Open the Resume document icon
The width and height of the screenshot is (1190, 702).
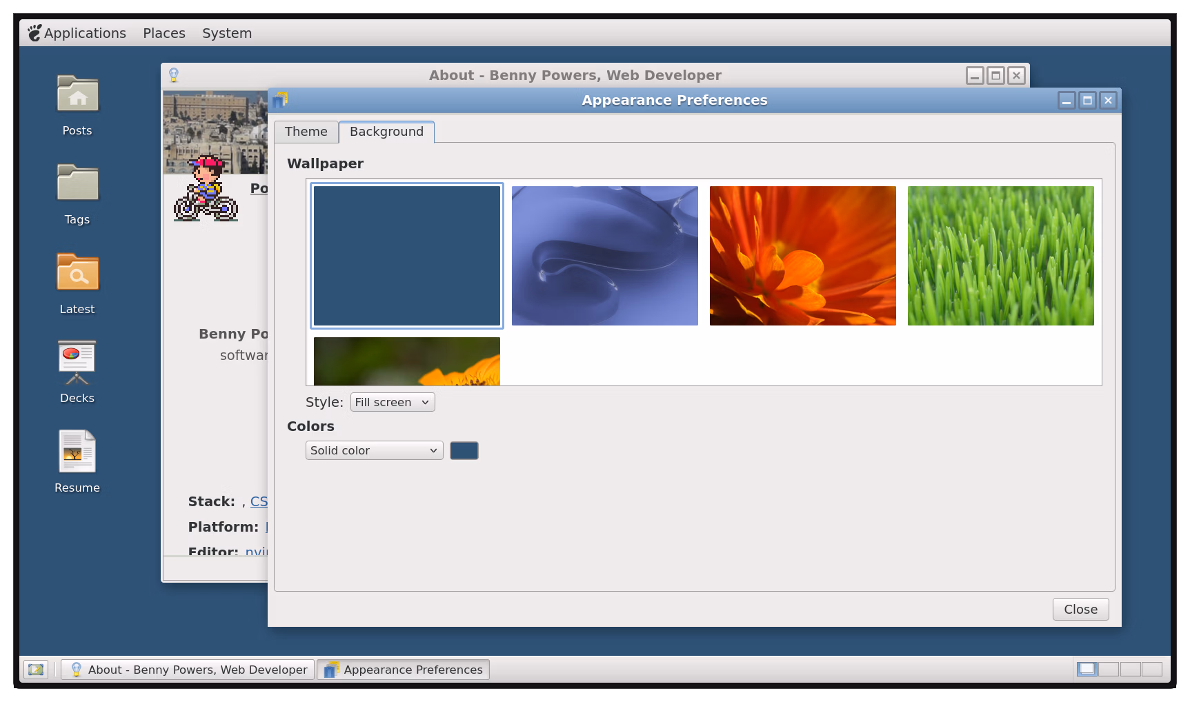[x=77, y=452]
